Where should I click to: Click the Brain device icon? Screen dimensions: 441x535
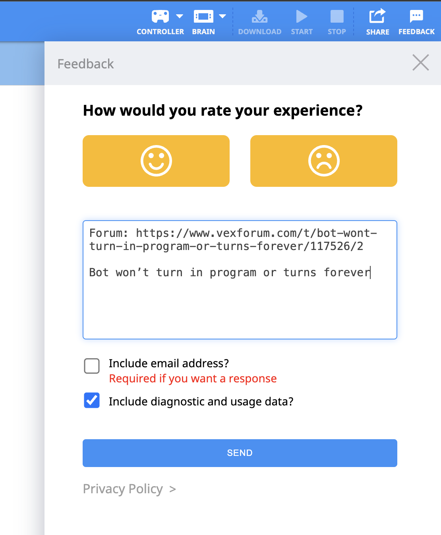[203, 16]
